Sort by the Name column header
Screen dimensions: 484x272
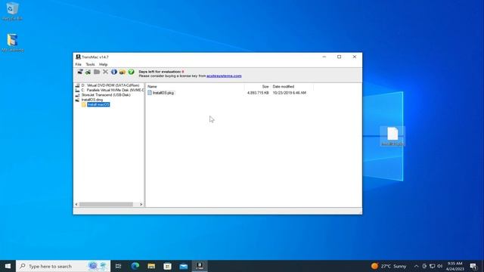pyautogui.click(x=195, y=87)
